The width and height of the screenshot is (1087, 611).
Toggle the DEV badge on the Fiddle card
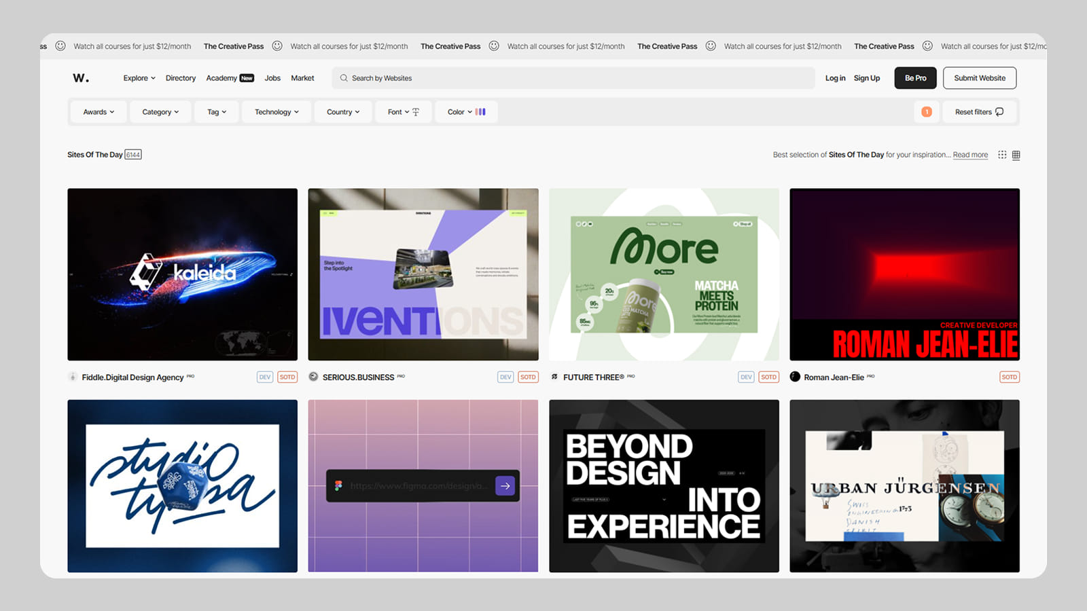click(264, 377)
